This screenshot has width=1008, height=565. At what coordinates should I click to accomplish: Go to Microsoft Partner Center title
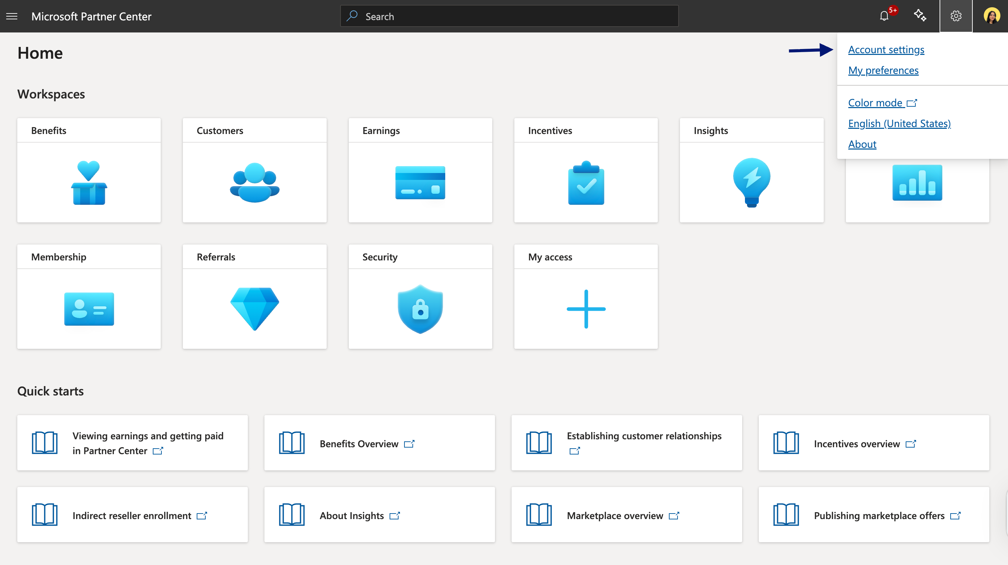(91, 17)
